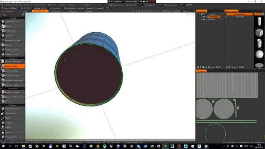
Task: Open the VoxTree panel tab
Action: point(202,11)
